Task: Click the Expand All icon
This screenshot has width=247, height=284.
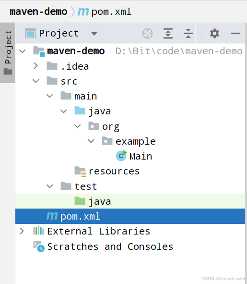Action: (x=168, y=34)
